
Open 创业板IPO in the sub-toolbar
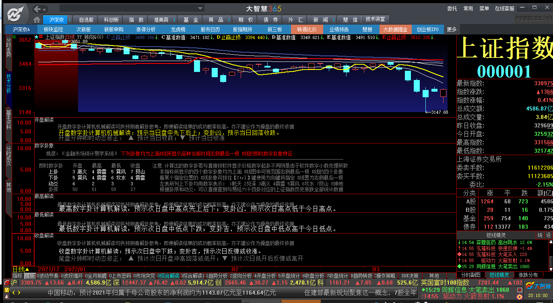[427, 29]
